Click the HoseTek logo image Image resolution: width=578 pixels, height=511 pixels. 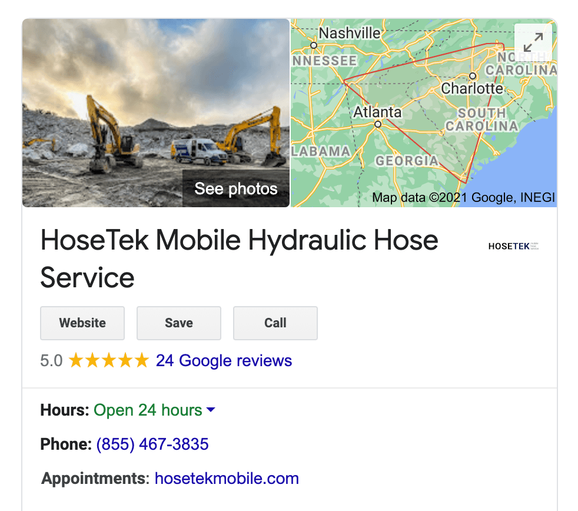513,246
